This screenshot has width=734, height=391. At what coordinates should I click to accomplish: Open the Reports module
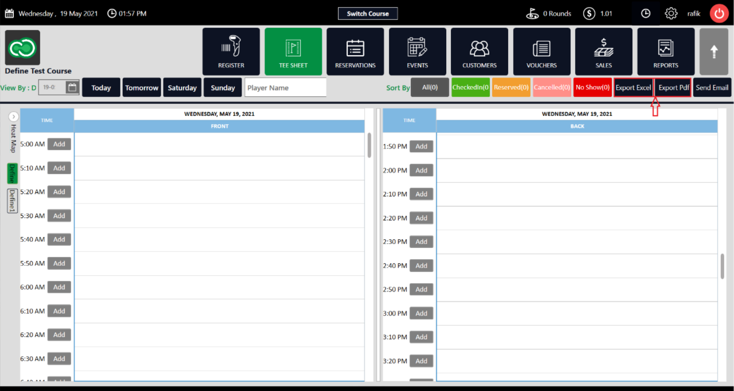(x=666, y=51)
